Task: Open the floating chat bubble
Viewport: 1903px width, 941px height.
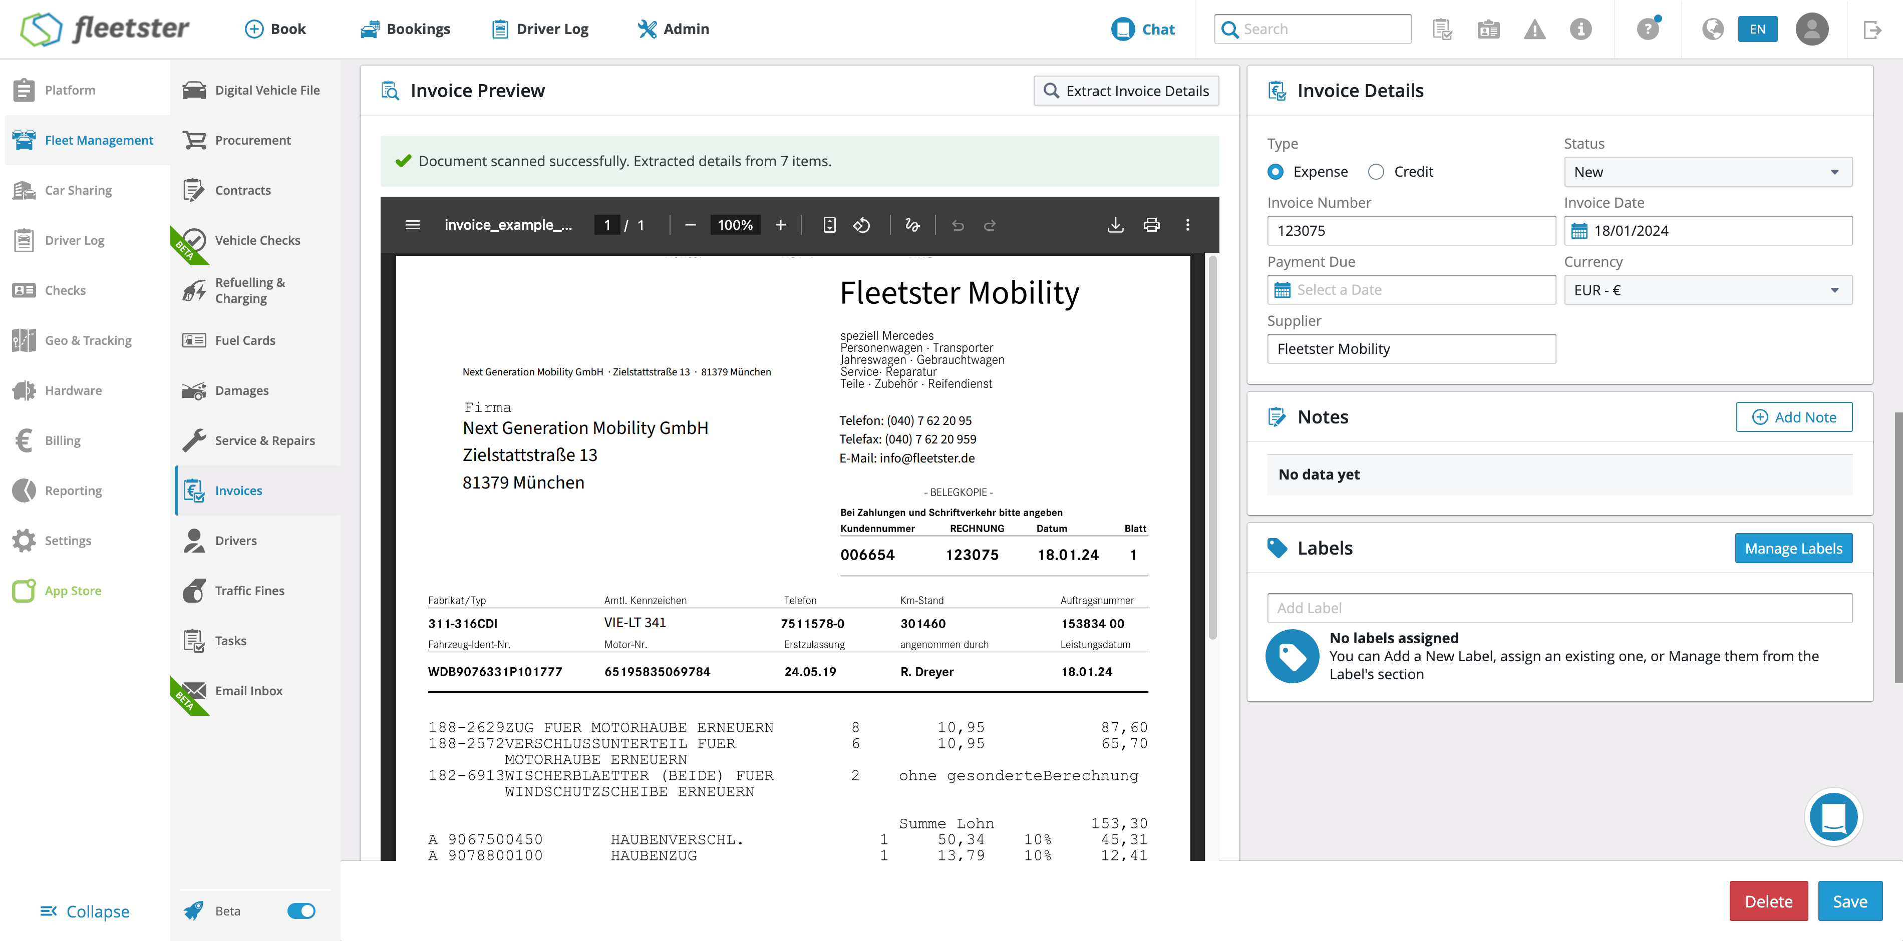Action: pos(1833,817)
